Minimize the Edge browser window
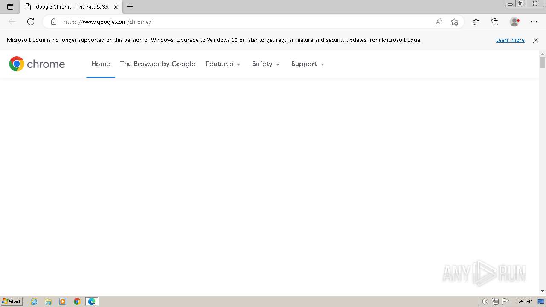This screenshot has width=546, height=307. (510, 4)
